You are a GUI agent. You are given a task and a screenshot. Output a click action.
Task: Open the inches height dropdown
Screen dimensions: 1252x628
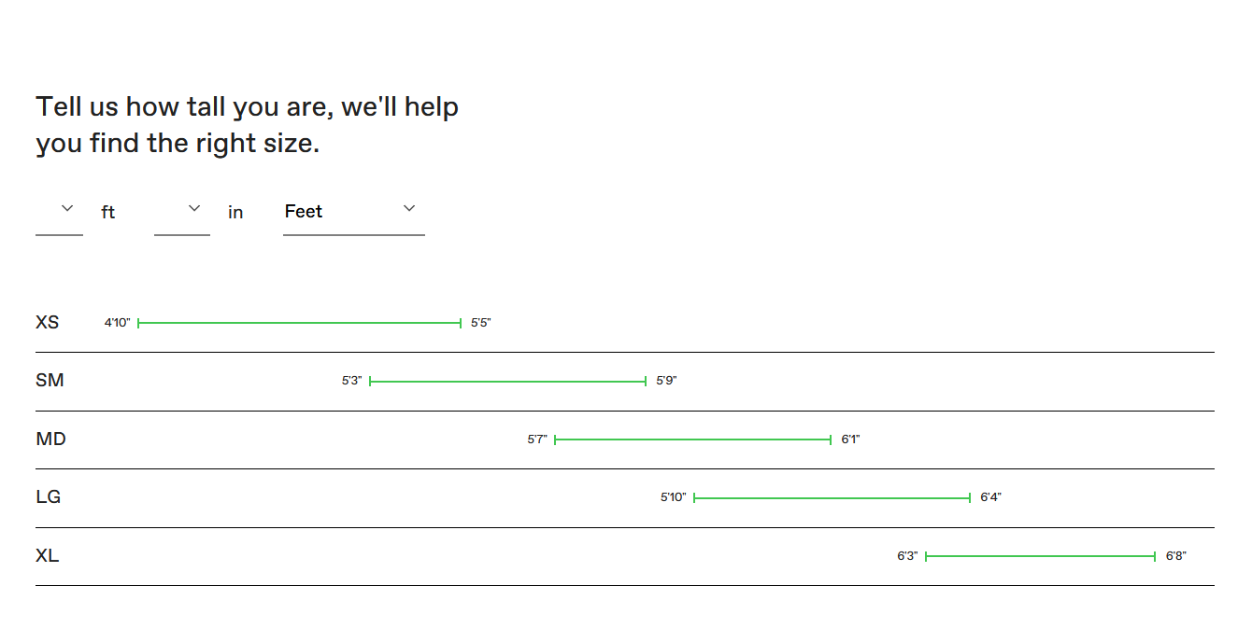[182, 212]
